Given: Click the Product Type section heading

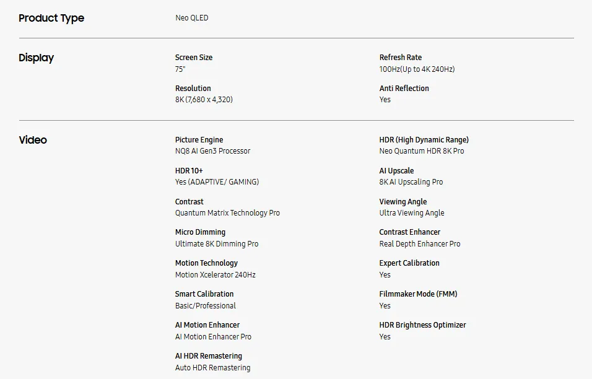Looking at the screenshot, I should [51, 18].
